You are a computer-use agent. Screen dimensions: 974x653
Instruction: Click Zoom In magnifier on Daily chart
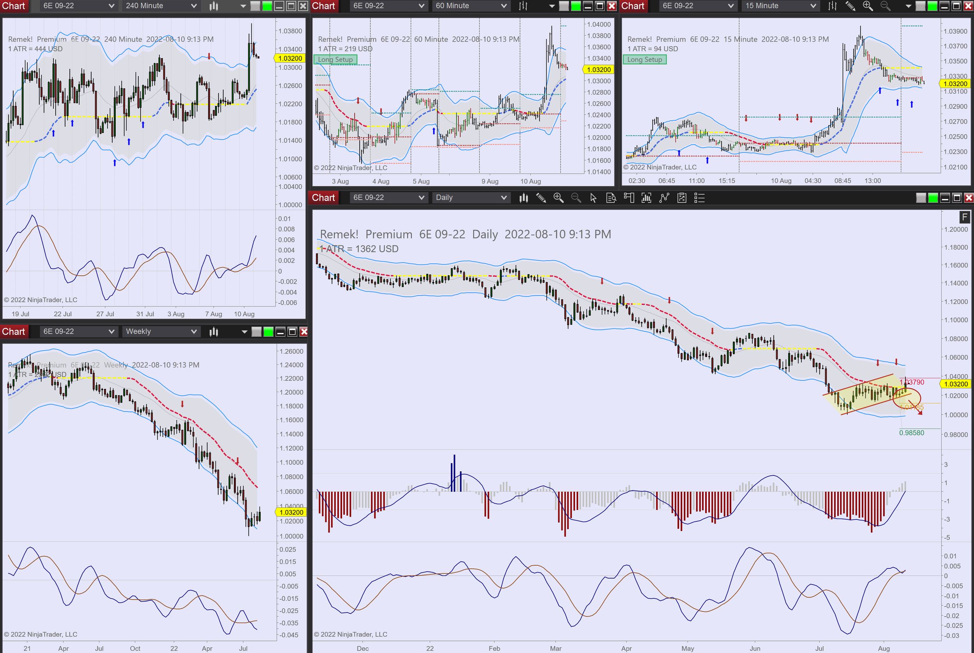point(558,198)
